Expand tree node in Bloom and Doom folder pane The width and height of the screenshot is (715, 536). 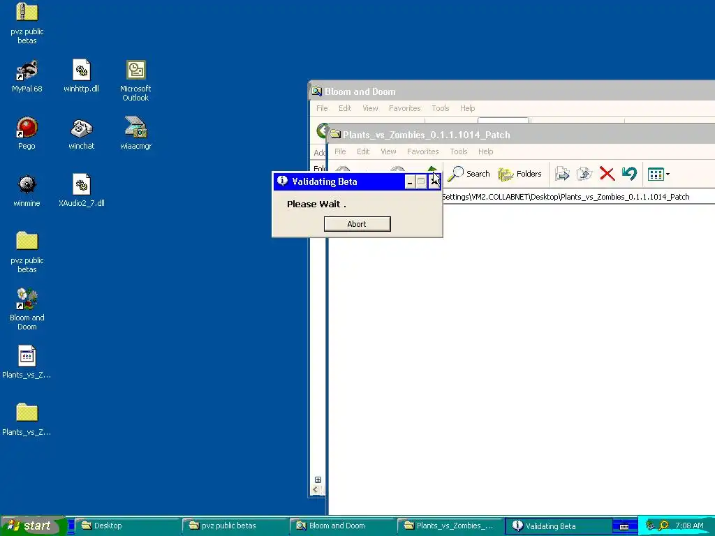(318, 479)
